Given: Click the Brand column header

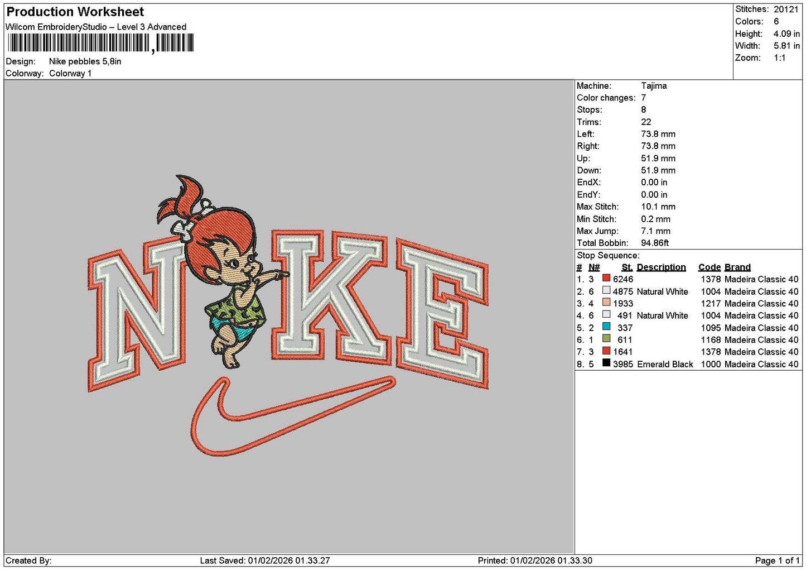Looking at the screenshot, I should [737, 267].
